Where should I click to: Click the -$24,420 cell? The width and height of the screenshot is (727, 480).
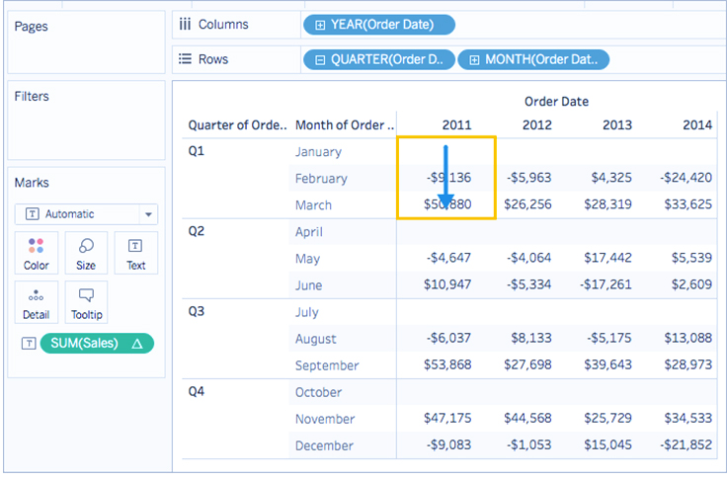pyautogui.click(x=687, y=178)
